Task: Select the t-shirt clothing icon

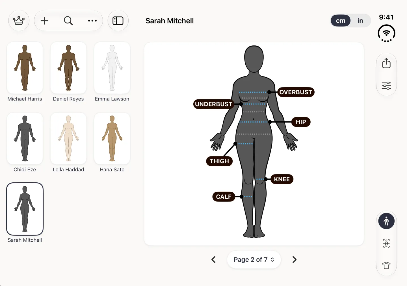Action: coord(386,265)
